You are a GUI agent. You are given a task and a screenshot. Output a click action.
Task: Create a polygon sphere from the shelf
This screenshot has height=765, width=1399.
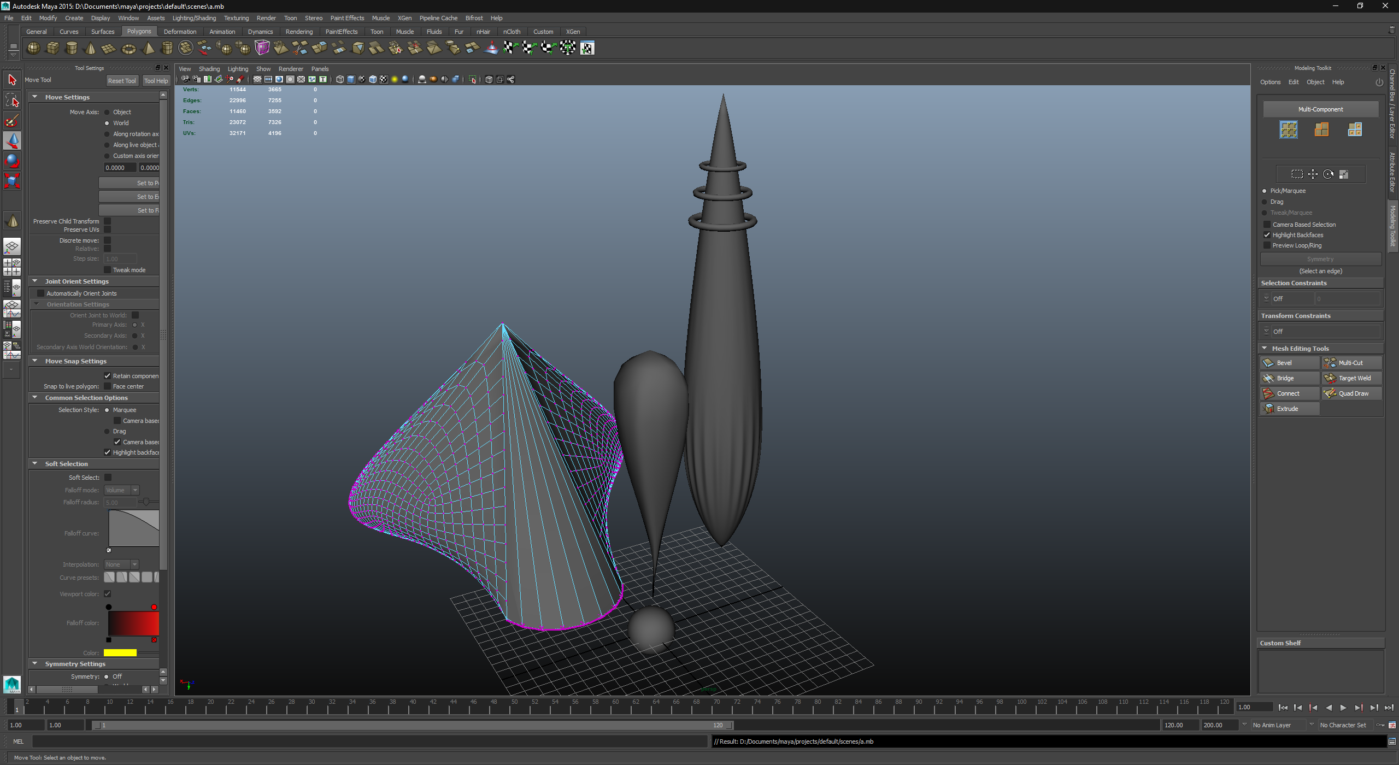33,48
